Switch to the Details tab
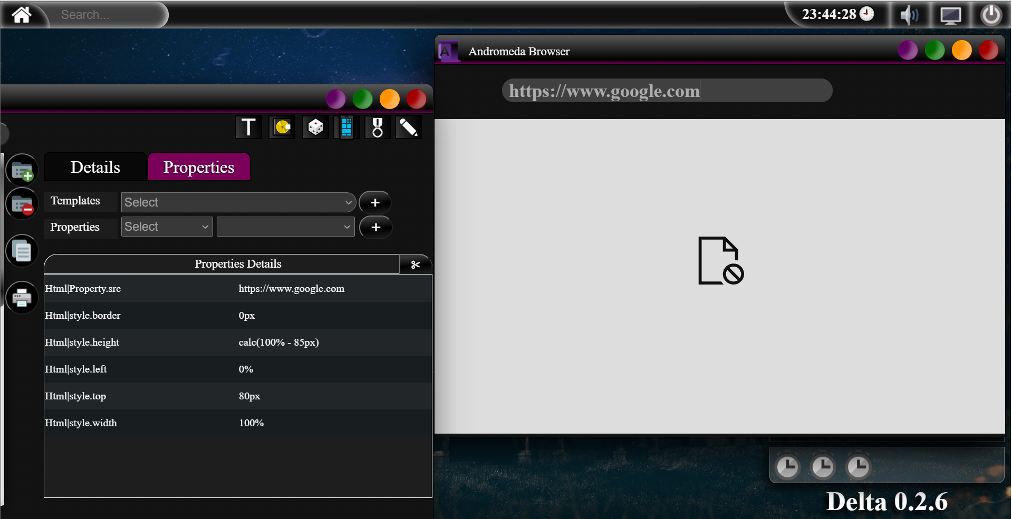 95,167
